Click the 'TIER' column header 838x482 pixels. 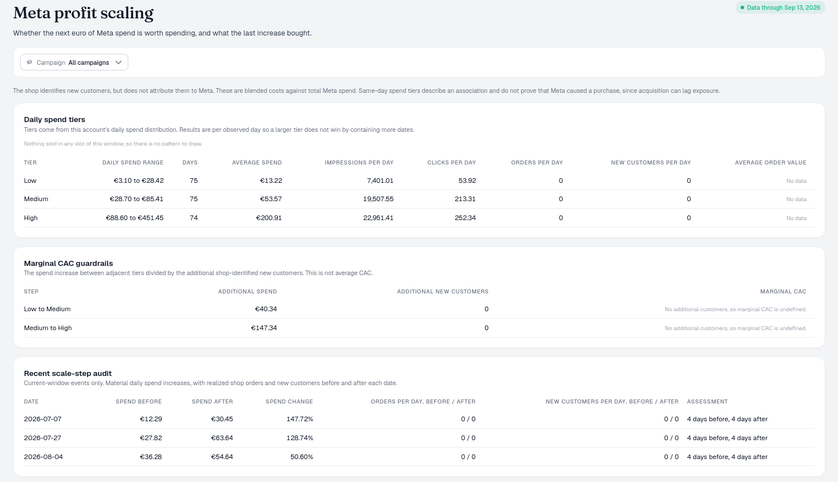(x=30, y=163)
